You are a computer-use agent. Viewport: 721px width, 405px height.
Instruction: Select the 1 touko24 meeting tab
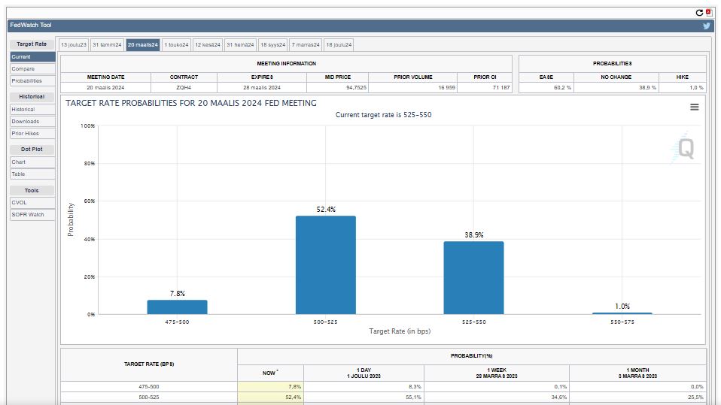pyautogui.click(x=176, y=45)
